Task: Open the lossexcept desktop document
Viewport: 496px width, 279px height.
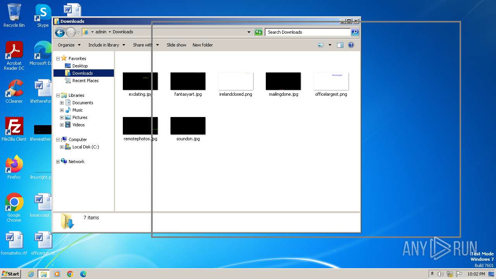Action: pos(41,205)
